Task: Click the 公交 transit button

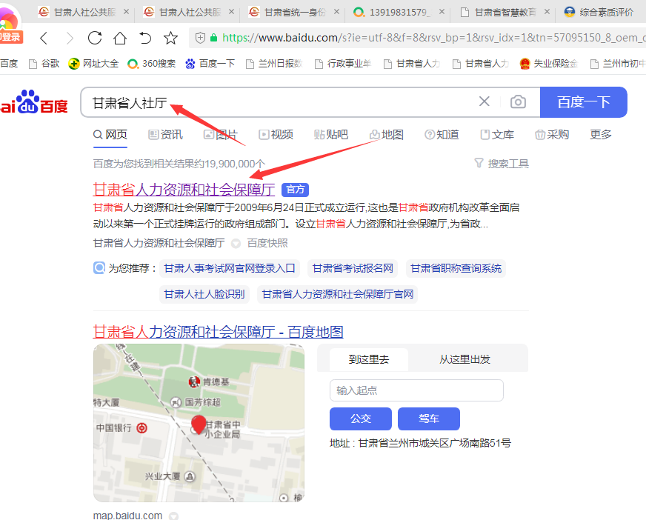Action: (x=361, y=419)
